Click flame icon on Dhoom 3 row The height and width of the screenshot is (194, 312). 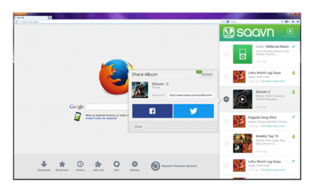[293, 92]
